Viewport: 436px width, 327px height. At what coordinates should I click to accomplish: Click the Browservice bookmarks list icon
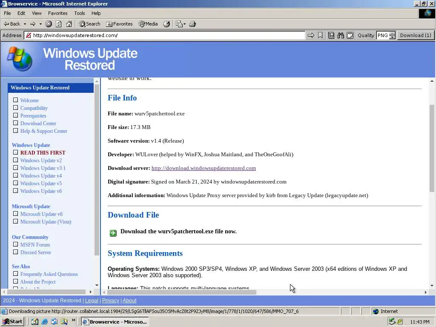331,35
